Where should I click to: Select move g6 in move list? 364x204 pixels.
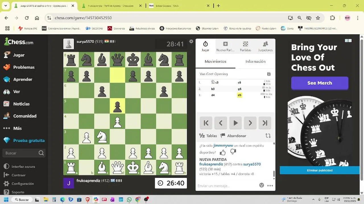240,89
